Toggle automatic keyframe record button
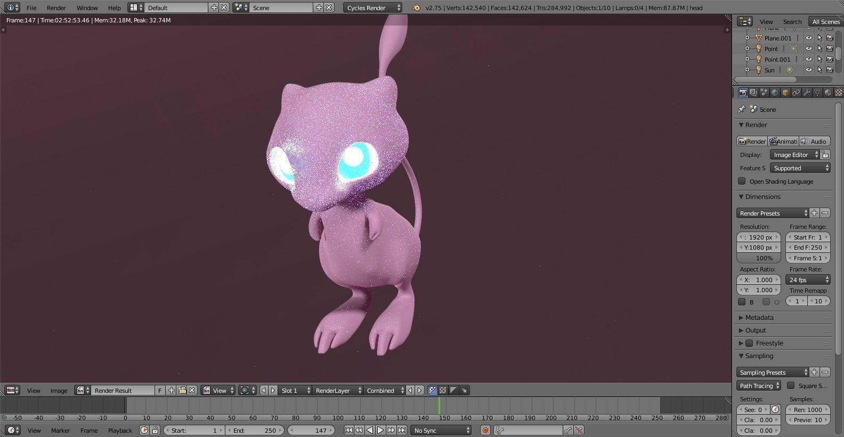The image size is (844, 437). (485, 430)
